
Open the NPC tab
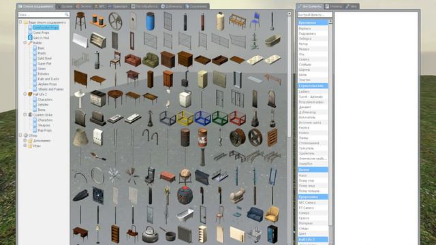[100, 6]
